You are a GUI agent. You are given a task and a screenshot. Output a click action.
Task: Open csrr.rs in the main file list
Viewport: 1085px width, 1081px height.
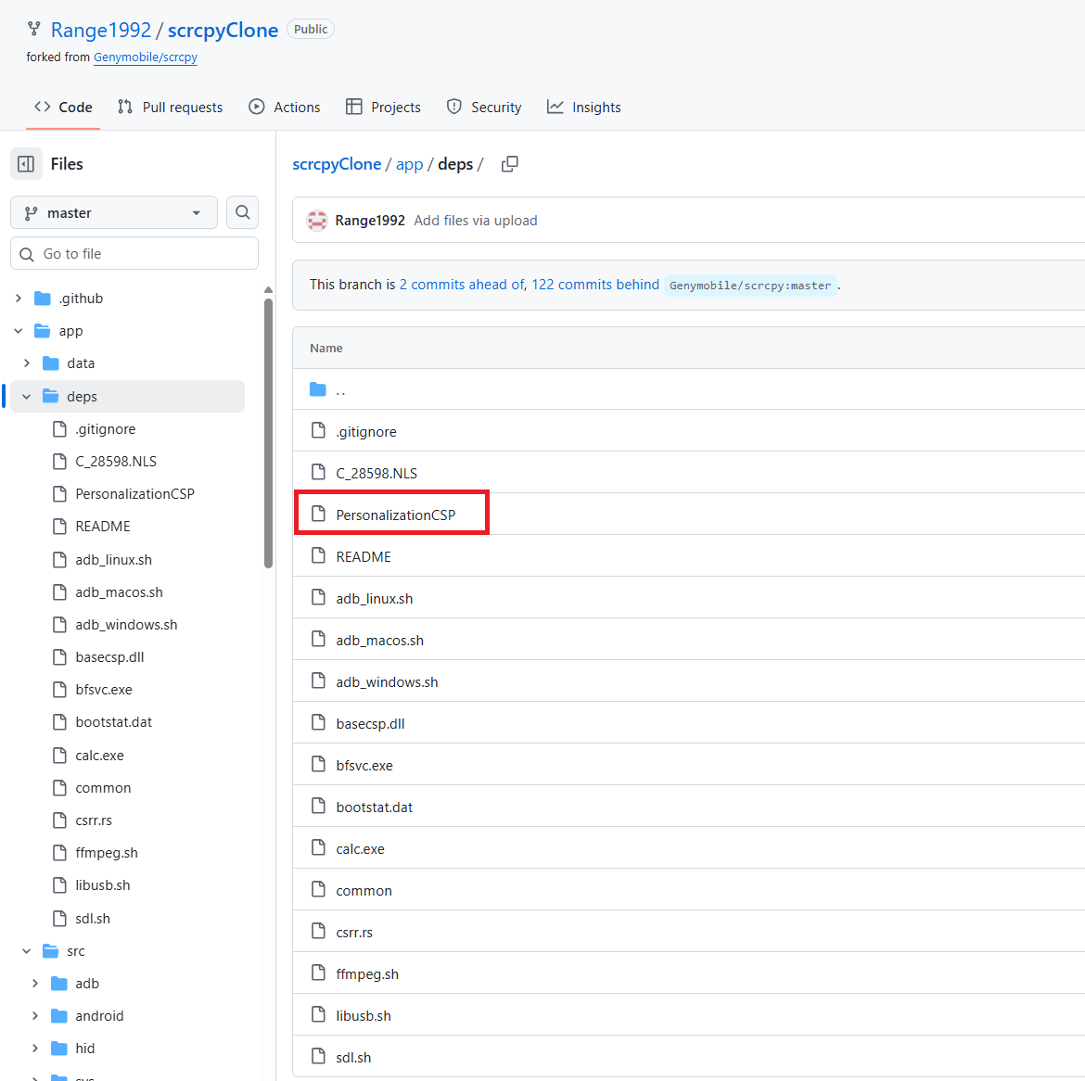354,933
